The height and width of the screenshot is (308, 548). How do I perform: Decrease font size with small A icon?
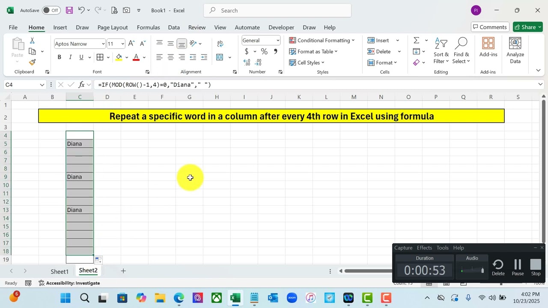pyautogui.click(x=143, y=44)
